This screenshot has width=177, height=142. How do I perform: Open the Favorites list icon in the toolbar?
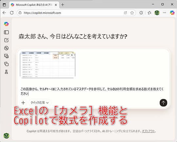click(x=149, y=13)
